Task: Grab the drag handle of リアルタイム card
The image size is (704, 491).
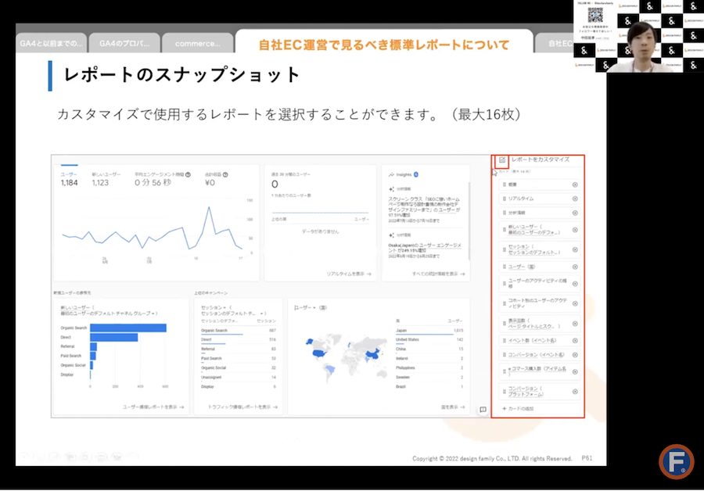Action: [x=505, y=199]
